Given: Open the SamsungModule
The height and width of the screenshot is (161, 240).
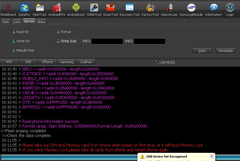Looking at the screenshot, I should tap(191, 10).
